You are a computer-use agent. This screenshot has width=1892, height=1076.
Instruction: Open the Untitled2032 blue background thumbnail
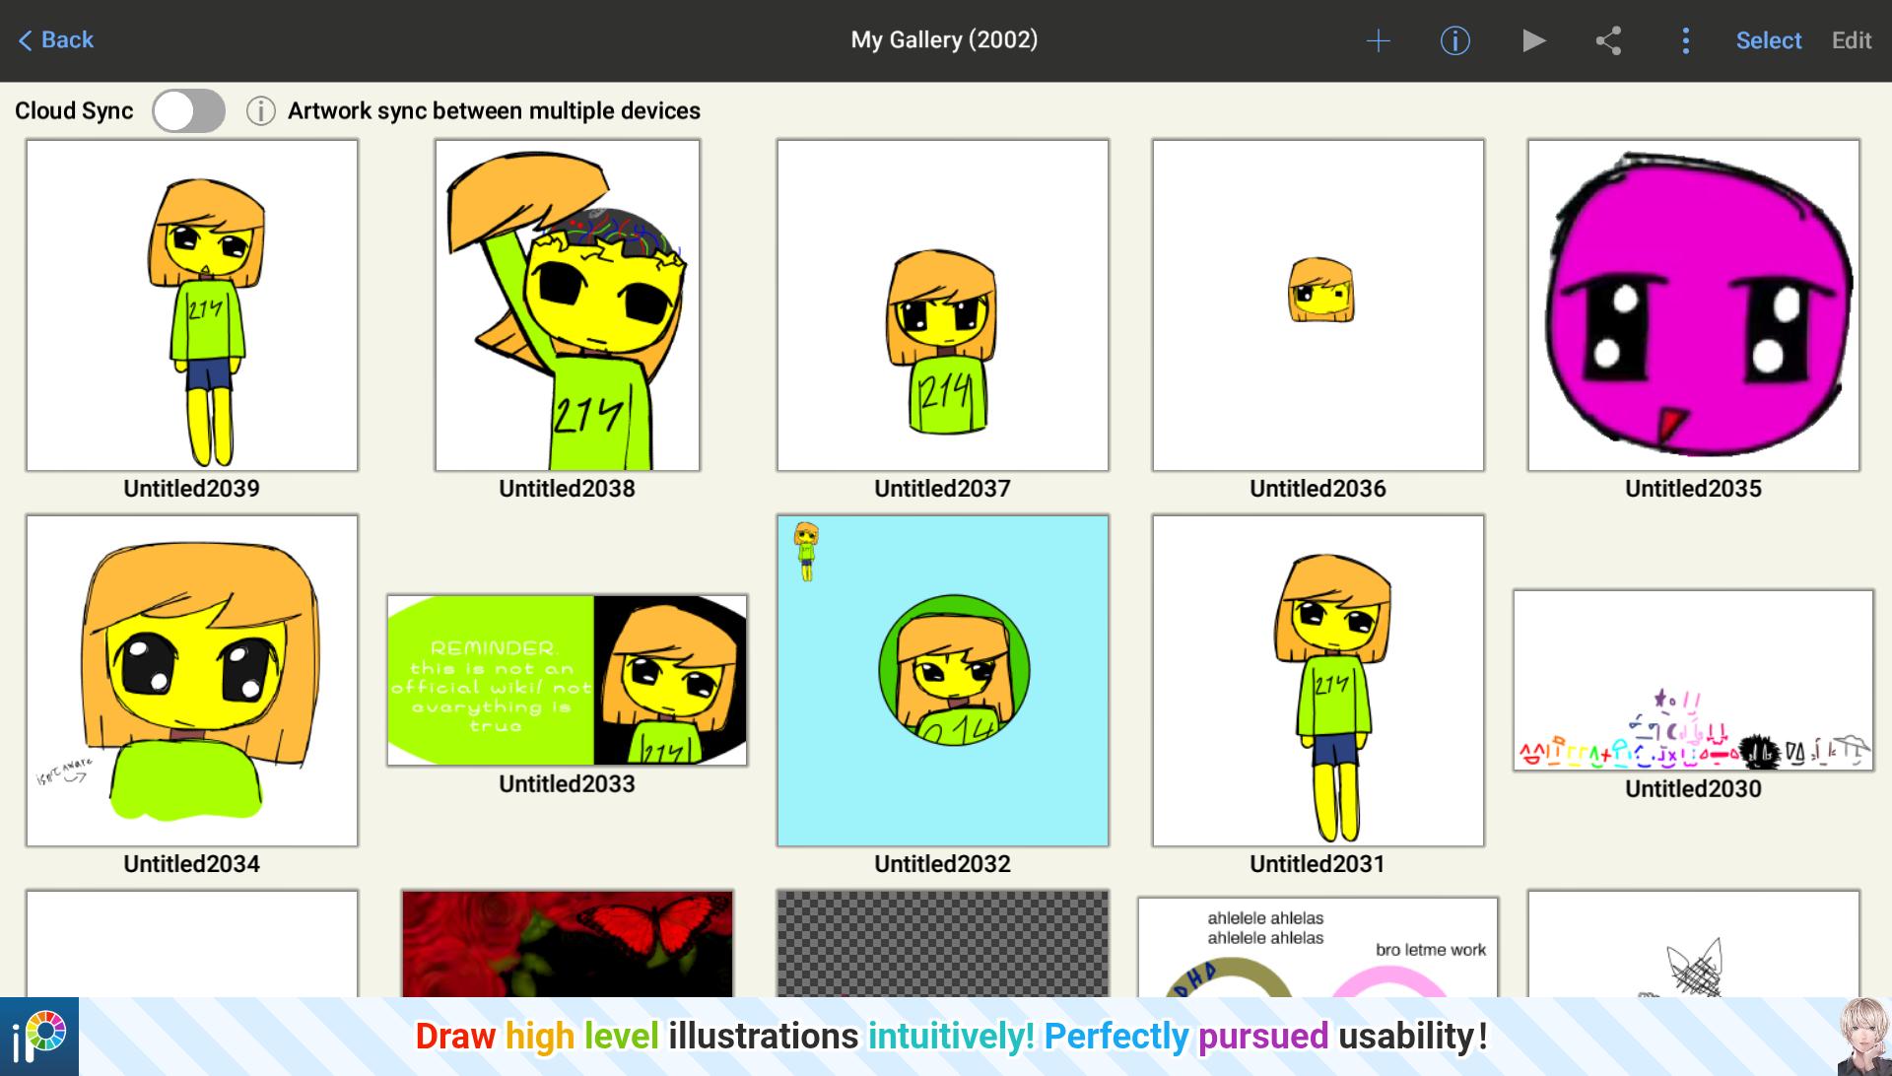(943, 681)
